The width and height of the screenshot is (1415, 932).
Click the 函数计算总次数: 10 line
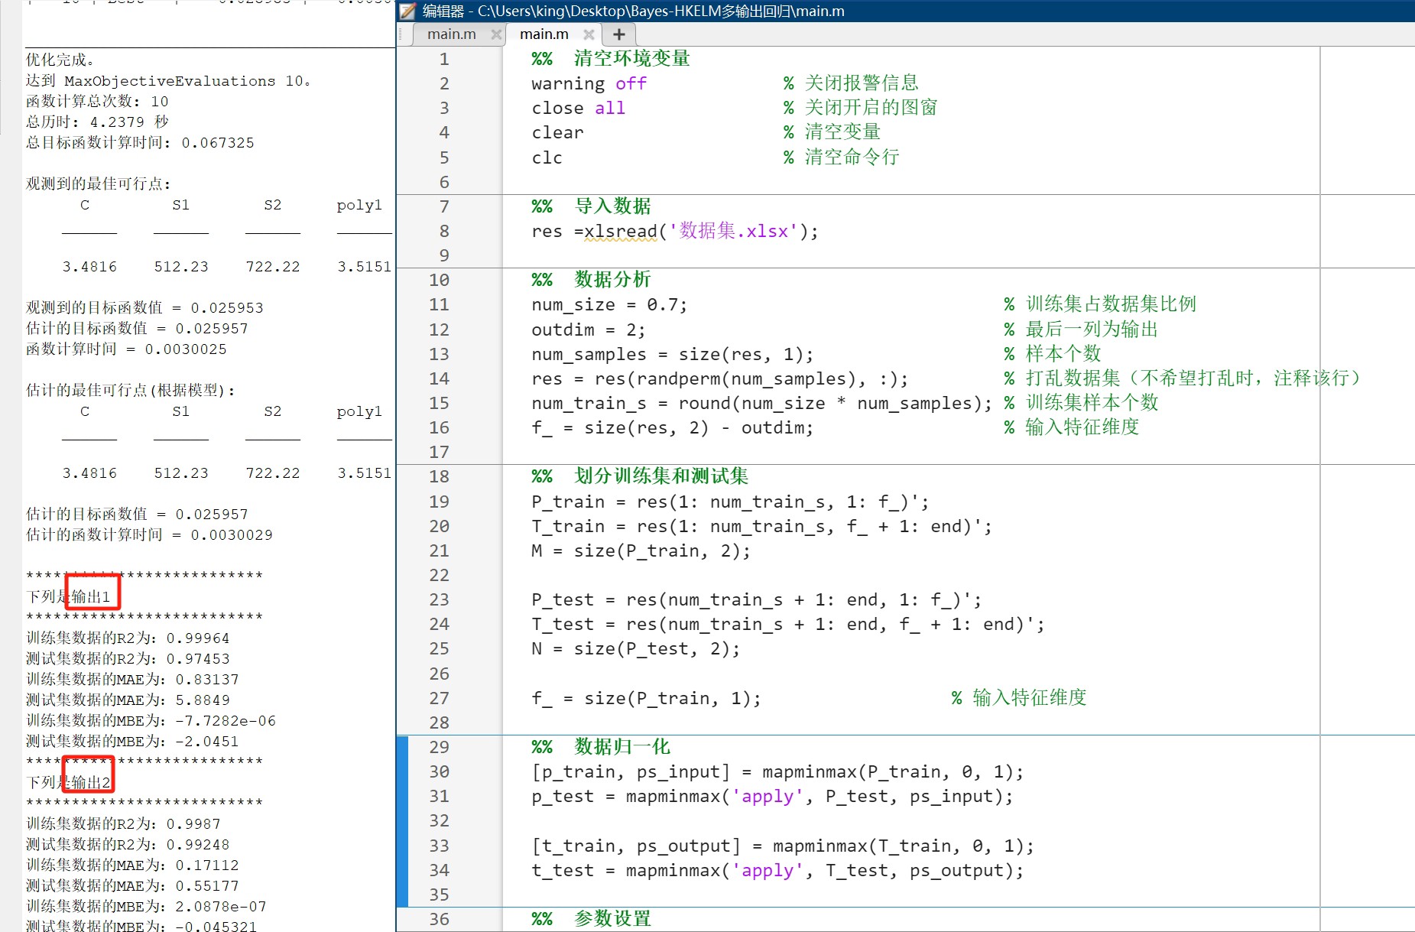tap(97, 101)
